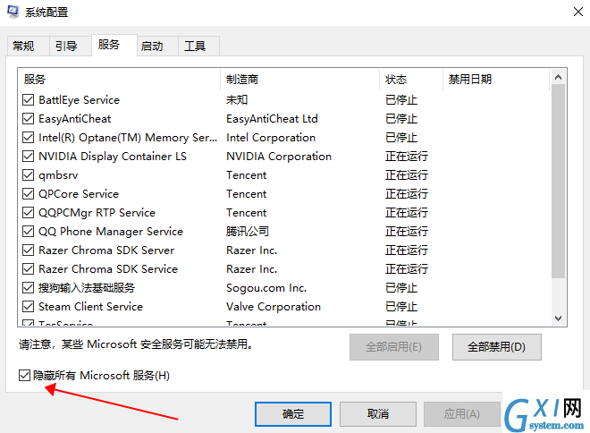Click the services list scroll down arrow

(559, 318)
